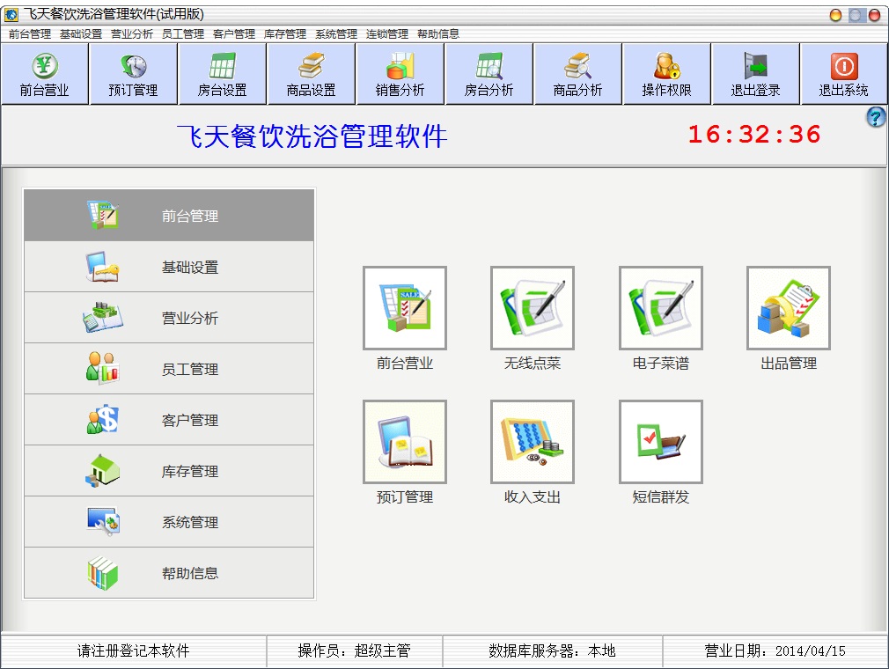Select 库存管理 in the left sidebar
The height and width of the screenshot is (669, 889).
[x=169, y=472]
